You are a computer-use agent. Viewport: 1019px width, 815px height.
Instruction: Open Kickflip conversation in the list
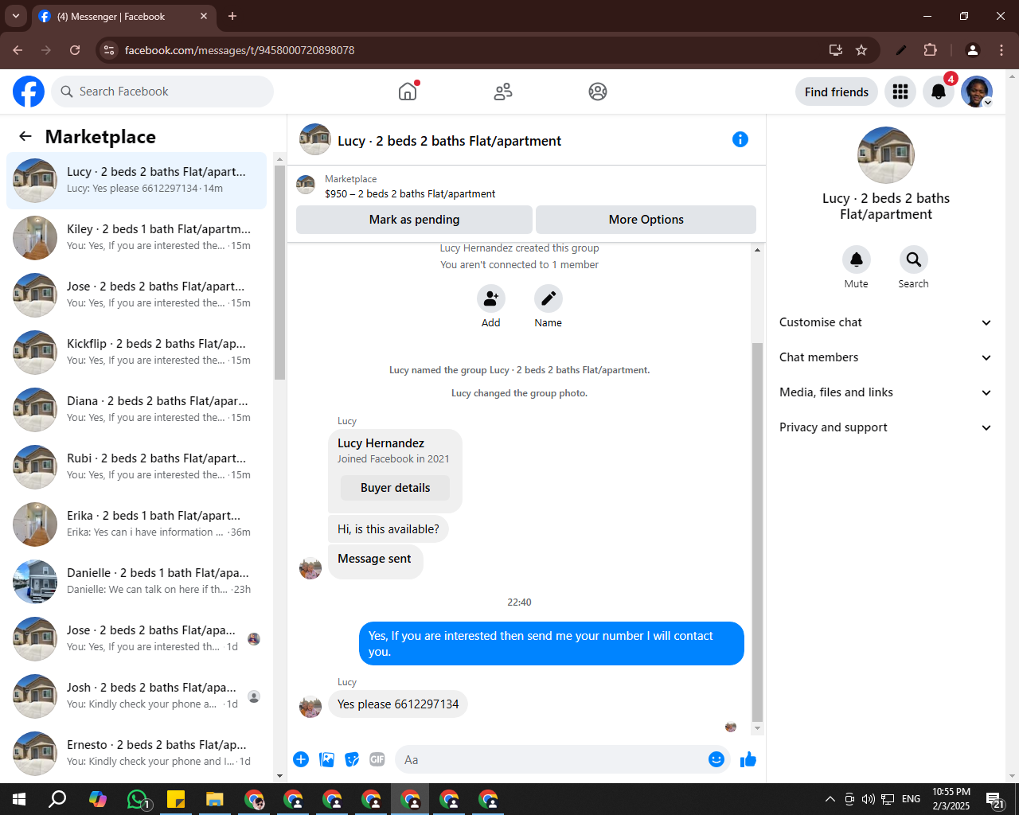click(x=137, y=352)
